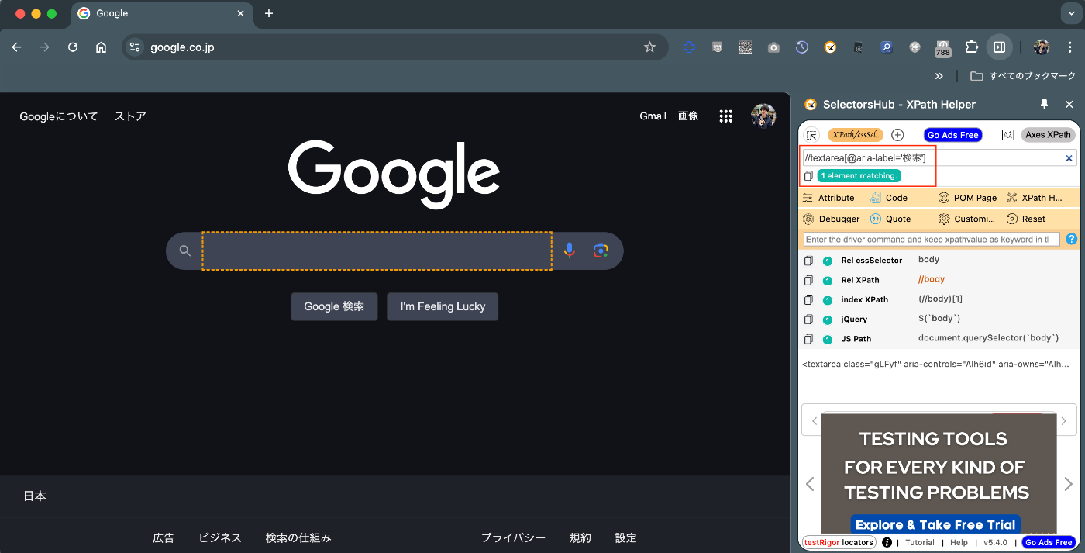Open the extension showing badge 788
Image resolution: width=1085 pixels, height=553 pixels.
point(943,49)
